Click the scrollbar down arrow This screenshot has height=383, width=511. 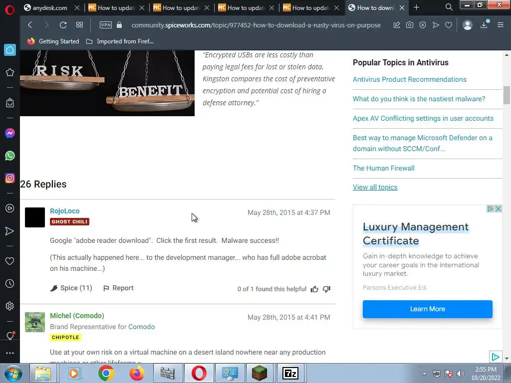tap(507, 359)
